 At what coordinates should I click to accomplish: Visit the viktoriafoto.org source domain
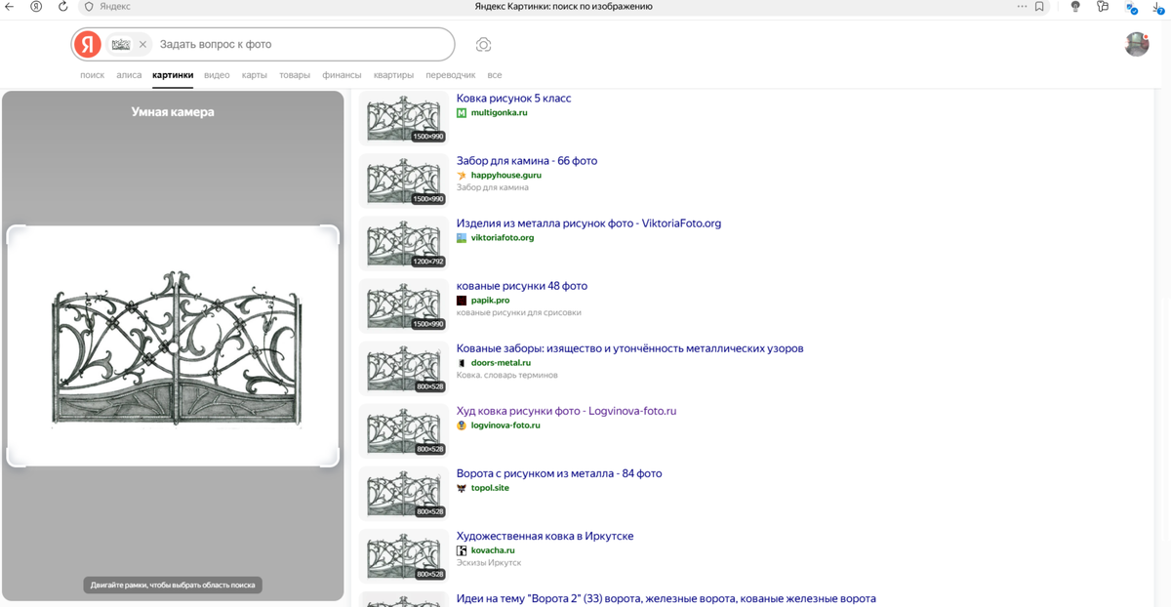[x=503, y=238]
